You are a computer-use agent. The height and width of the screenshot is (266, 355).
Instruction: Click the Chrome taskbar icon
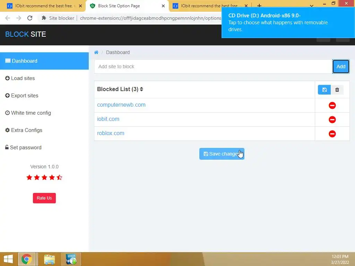click(27, 259)
